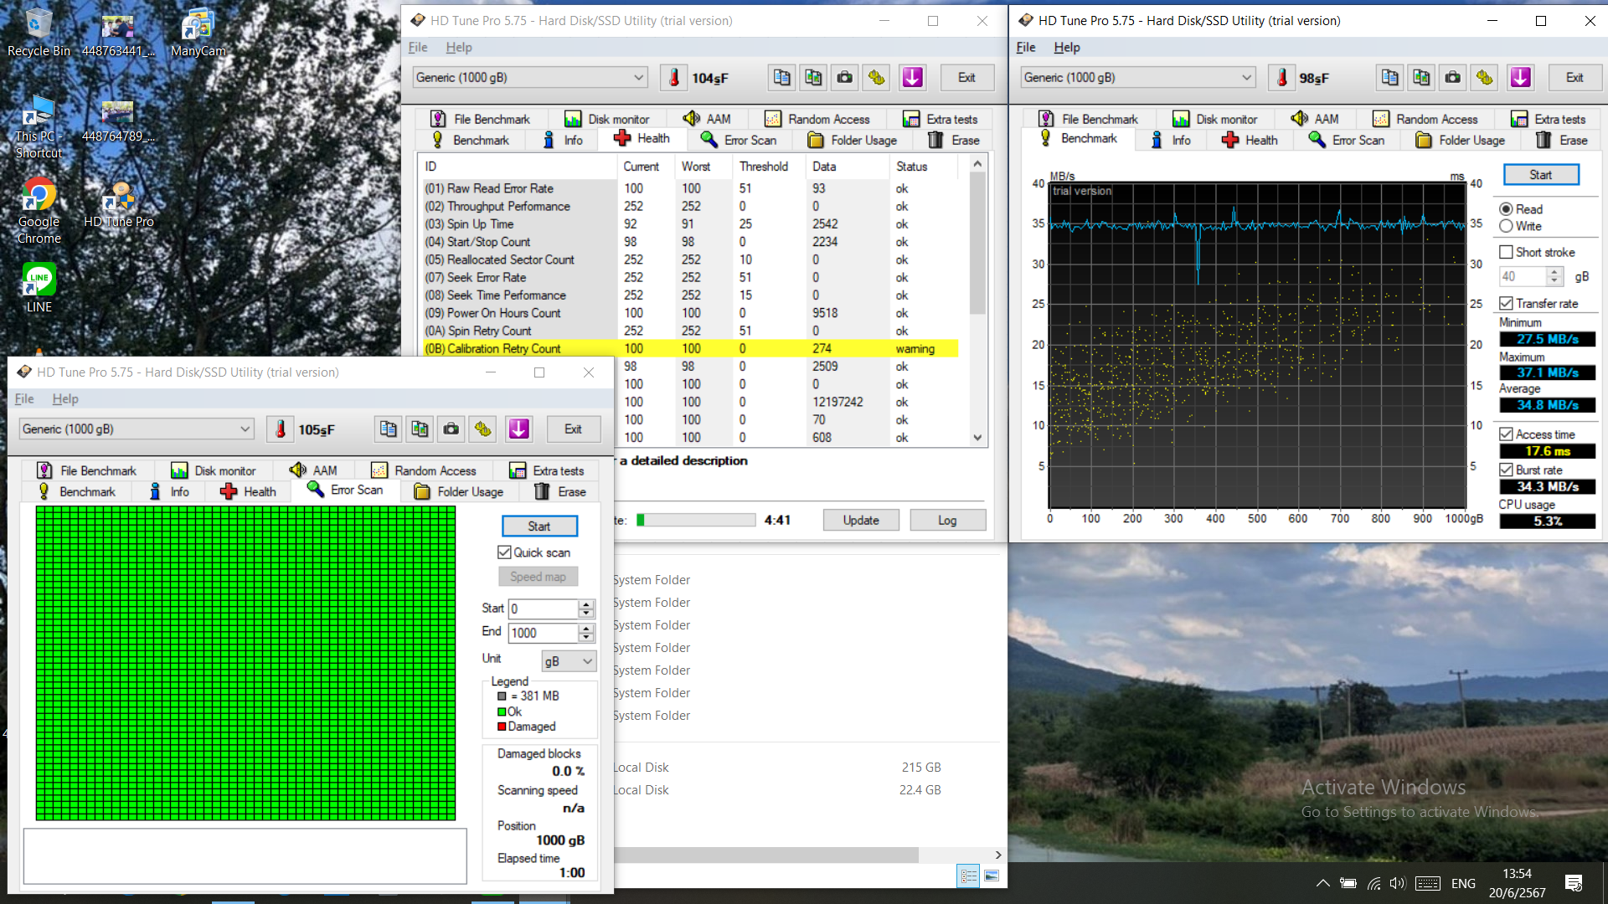
Task: Toggle Access time checkbox
Action: 1506,434
